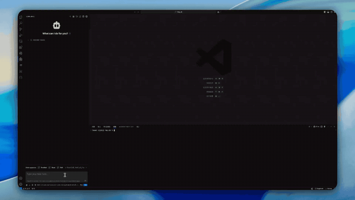Viewport: 355px width, 200px height.
Task: Start a new Cline task with plus icon
Action: (70, 17)
